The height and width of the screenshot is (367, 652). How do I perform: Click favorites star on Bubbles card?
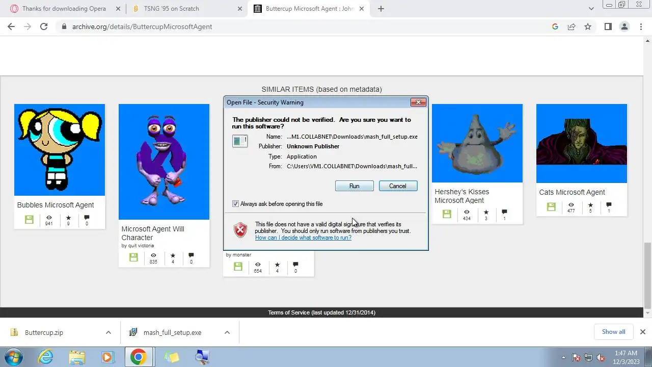(x=68, y=218)
